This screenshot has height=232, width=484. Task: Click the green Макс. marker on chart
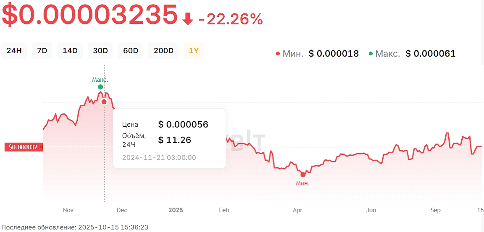(x=100, y=87)
